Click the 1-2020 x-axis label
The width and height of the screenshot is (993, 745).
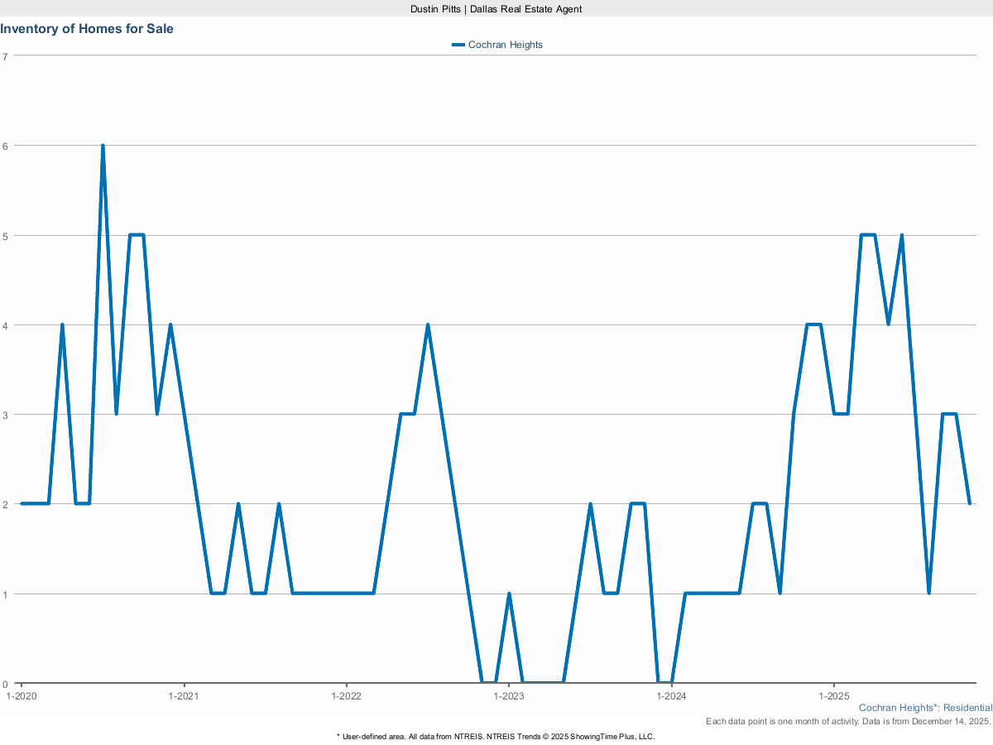click(21, 696)
